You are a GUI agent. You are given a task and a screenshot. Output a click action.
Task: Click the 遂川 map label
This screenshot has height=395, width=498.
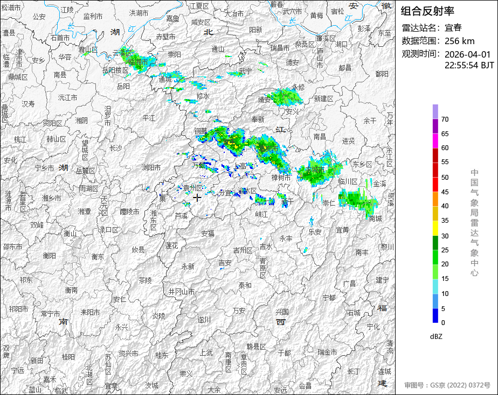204,320
